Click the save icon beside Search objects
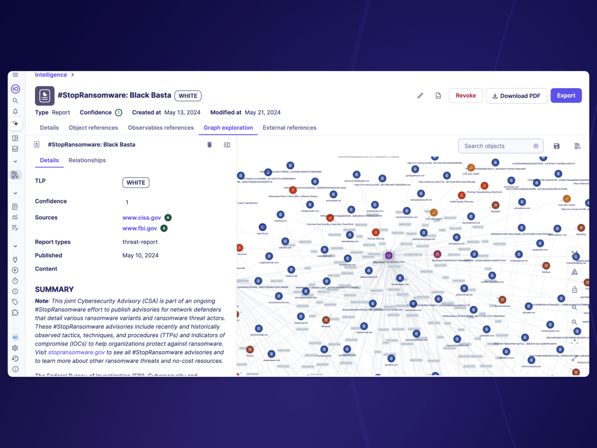This screenshot has width=597, height=448. coord(556,146)
